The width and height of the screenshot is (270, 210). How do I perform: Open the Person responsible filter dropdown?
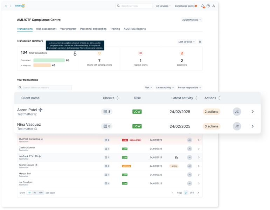point(189,87)
